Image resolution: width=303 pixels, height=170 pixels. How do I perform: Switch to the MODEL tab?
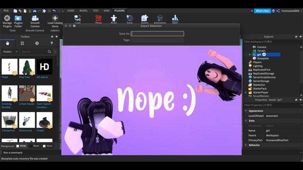(x=83, y=10)
